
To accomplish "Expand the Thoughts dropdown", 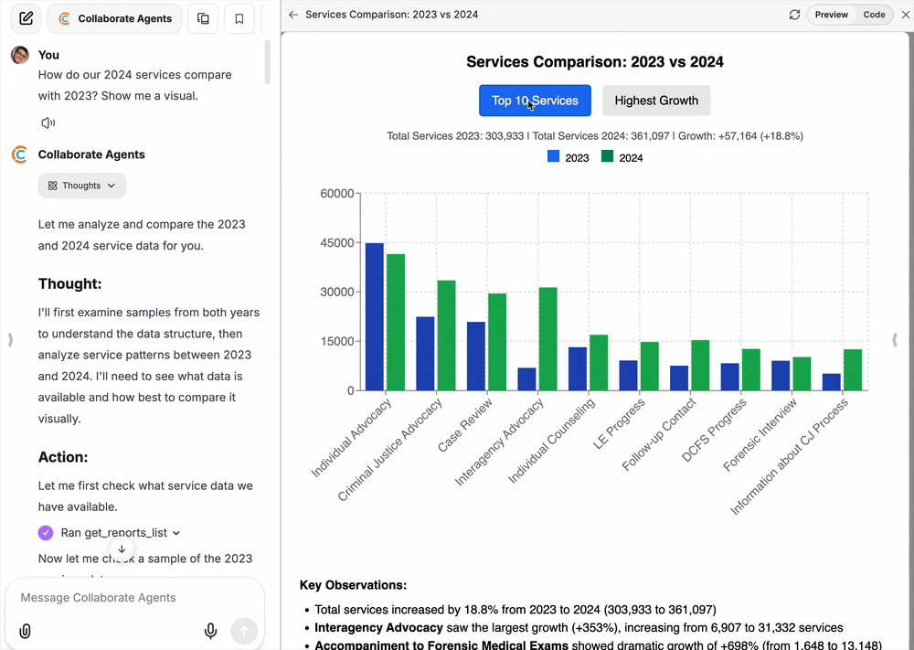I will 82,186.
